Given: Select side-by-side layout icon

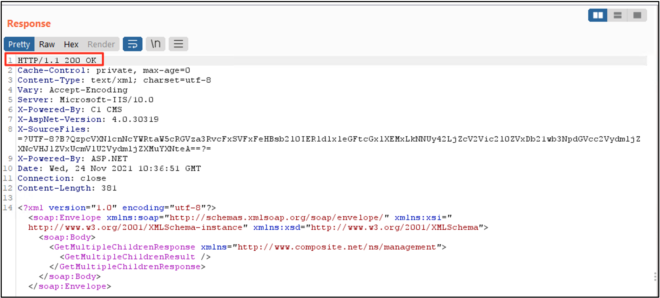Looking at the screenshot, I should (598, 15).
